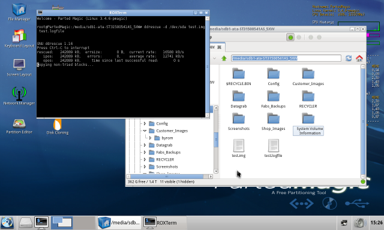
Task: Select the Shop_Images folder icon
Action: point(274,122)
